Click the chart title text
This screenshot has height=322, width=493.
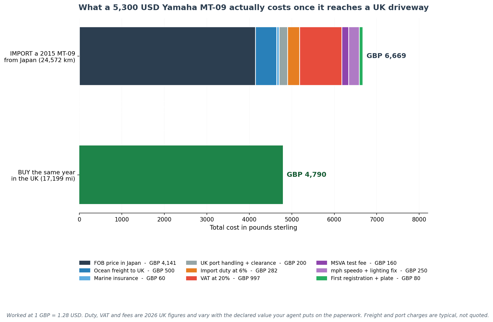253,8
